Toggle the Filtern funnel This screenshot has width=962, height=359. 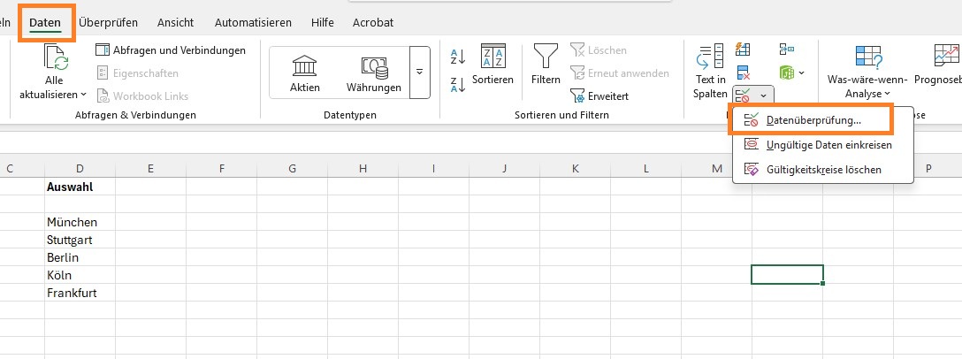point(546,65)
